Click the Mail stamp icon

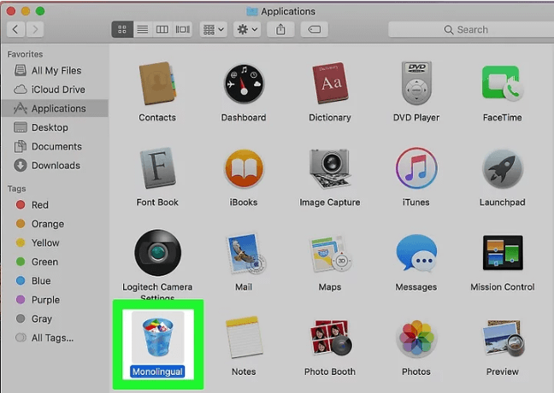[245, 254]
